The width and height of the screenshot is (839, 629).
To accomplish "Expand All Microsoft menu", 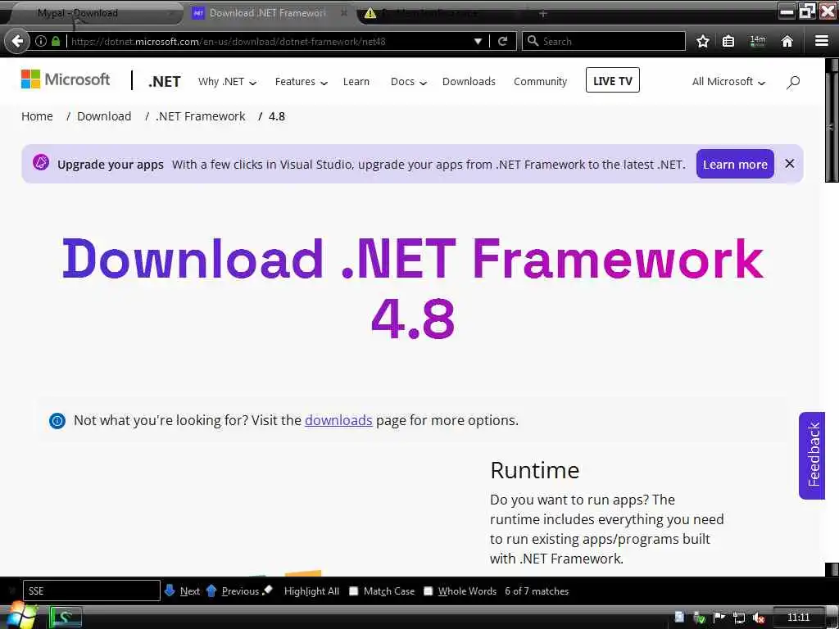I will click(x=728, y=82).
